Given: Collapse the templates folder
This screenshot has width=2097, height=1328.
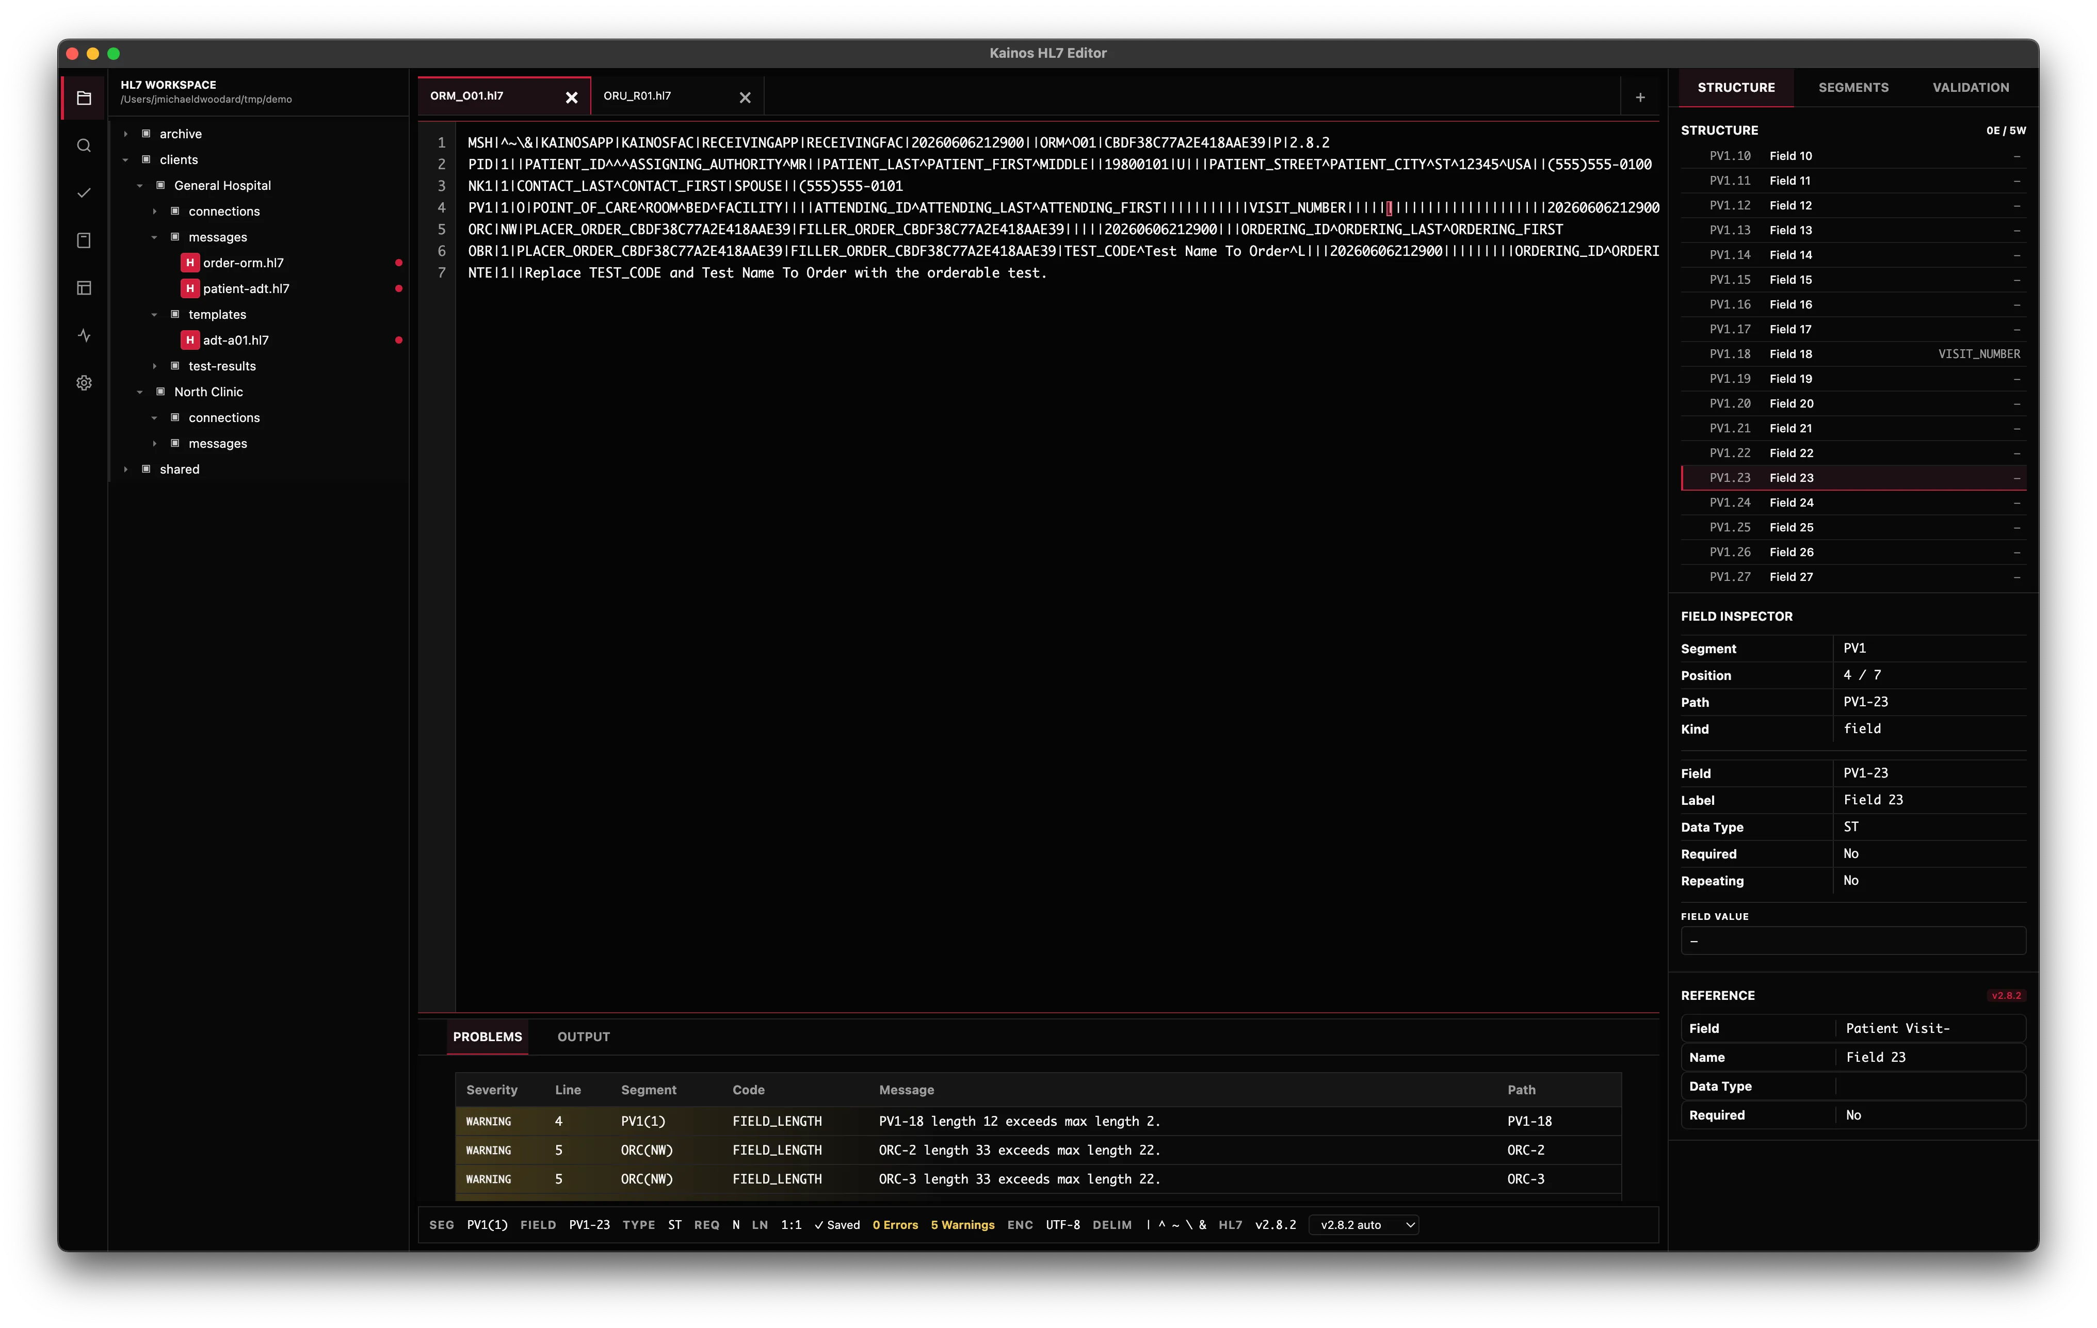Looking at the screenshot, I should click(x=154, y=314).
